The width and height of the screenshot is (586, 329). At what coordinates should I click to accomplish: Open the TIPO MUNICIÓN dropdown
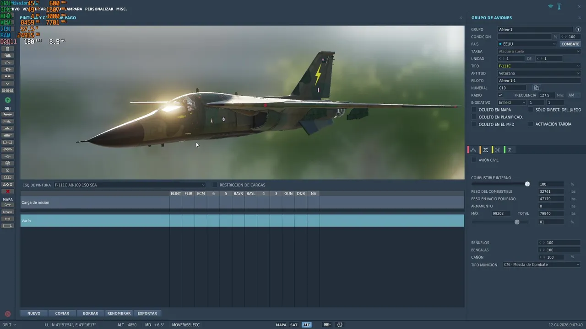tap(542, 265)
